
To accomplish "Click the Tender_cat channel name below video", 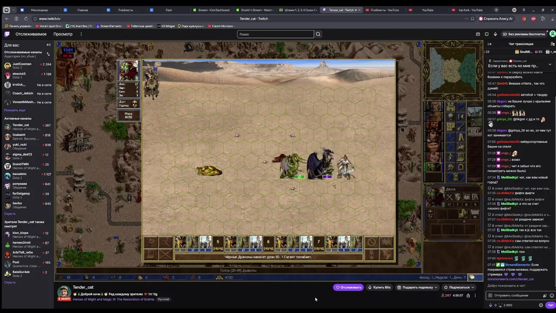I will click(83, 287).
